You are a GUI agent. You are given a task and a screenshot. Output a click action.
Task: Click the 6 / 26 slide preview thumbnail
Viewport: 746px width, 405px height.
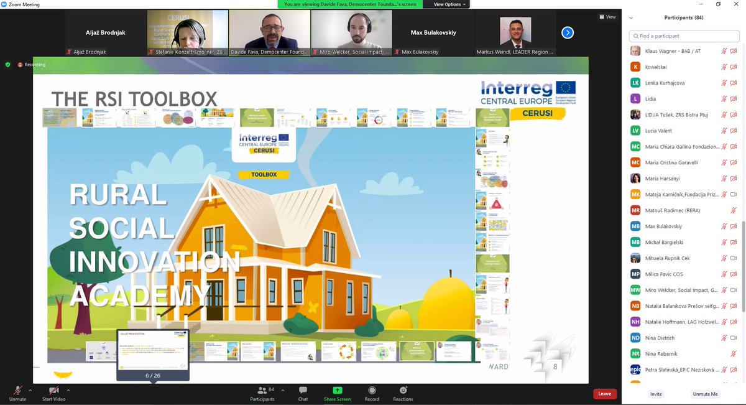click(153, 355)
